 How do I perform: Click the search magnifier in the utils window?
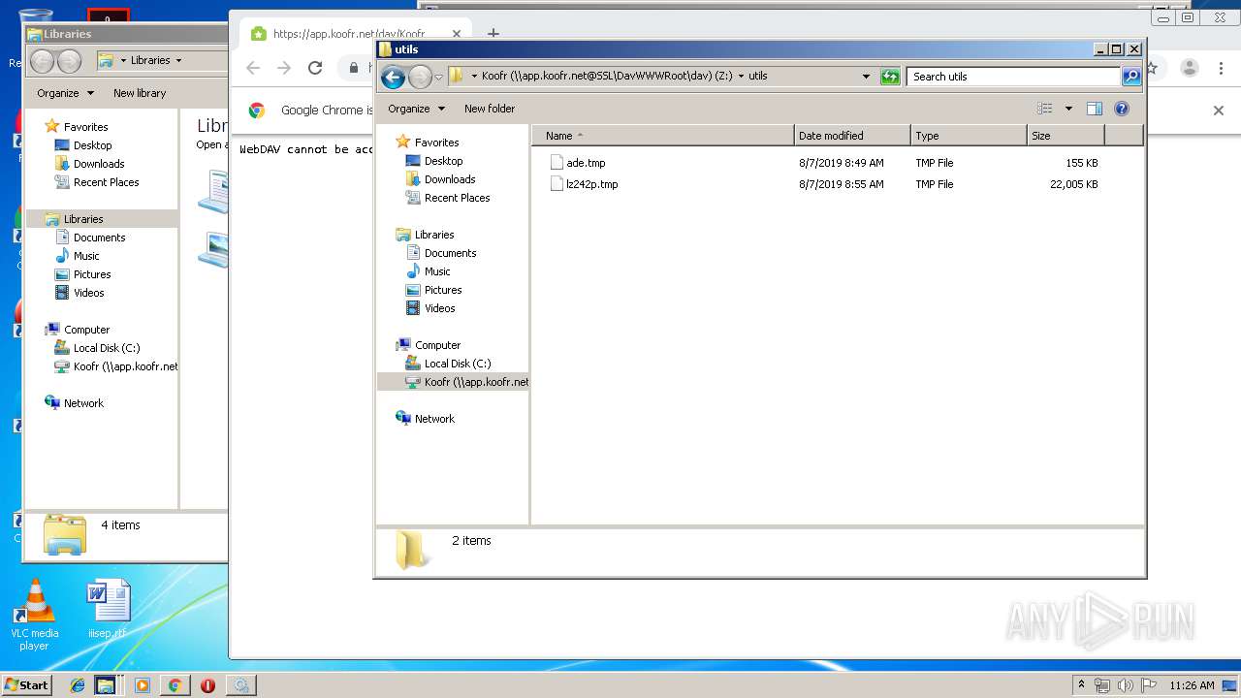pyautogui.click(x=1131, y=77)
